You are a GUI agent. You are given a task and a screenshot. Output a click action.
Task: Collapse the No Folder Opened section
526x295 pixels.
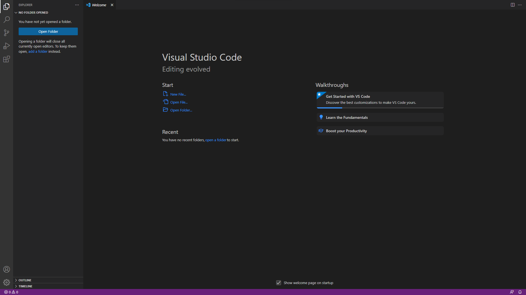click(x=33, y=13)
